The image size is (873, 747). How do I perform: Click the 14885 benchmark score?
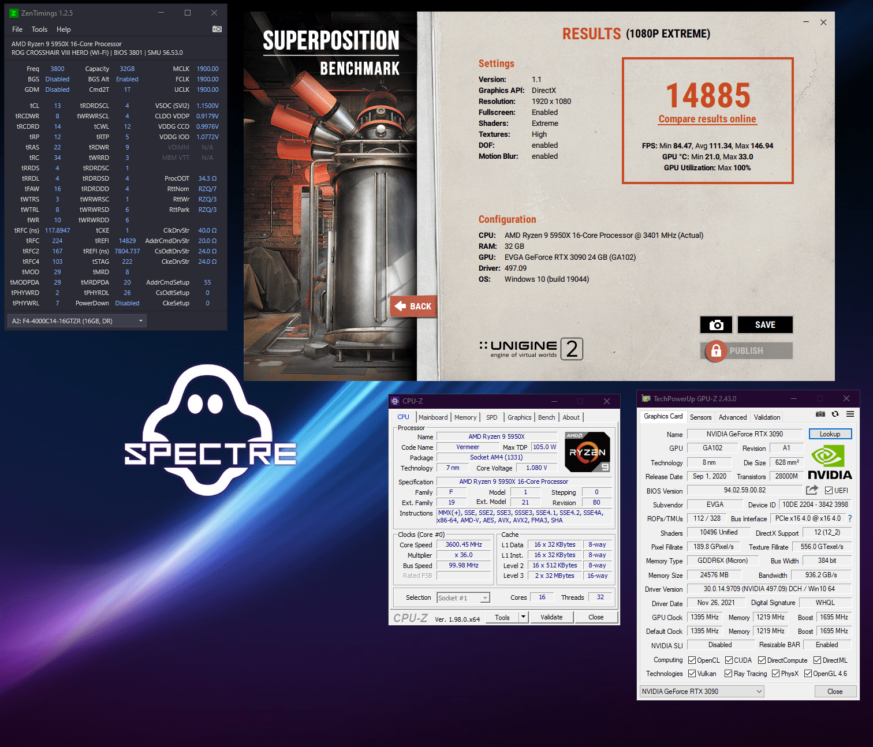click(x=708, y=95)
